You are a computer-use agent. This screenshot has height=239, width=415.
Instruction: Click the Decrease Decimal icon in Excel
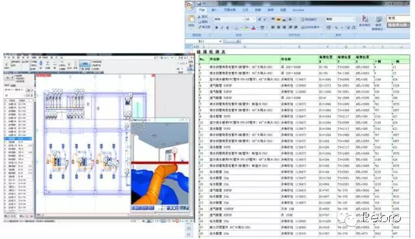pos(353,27)
